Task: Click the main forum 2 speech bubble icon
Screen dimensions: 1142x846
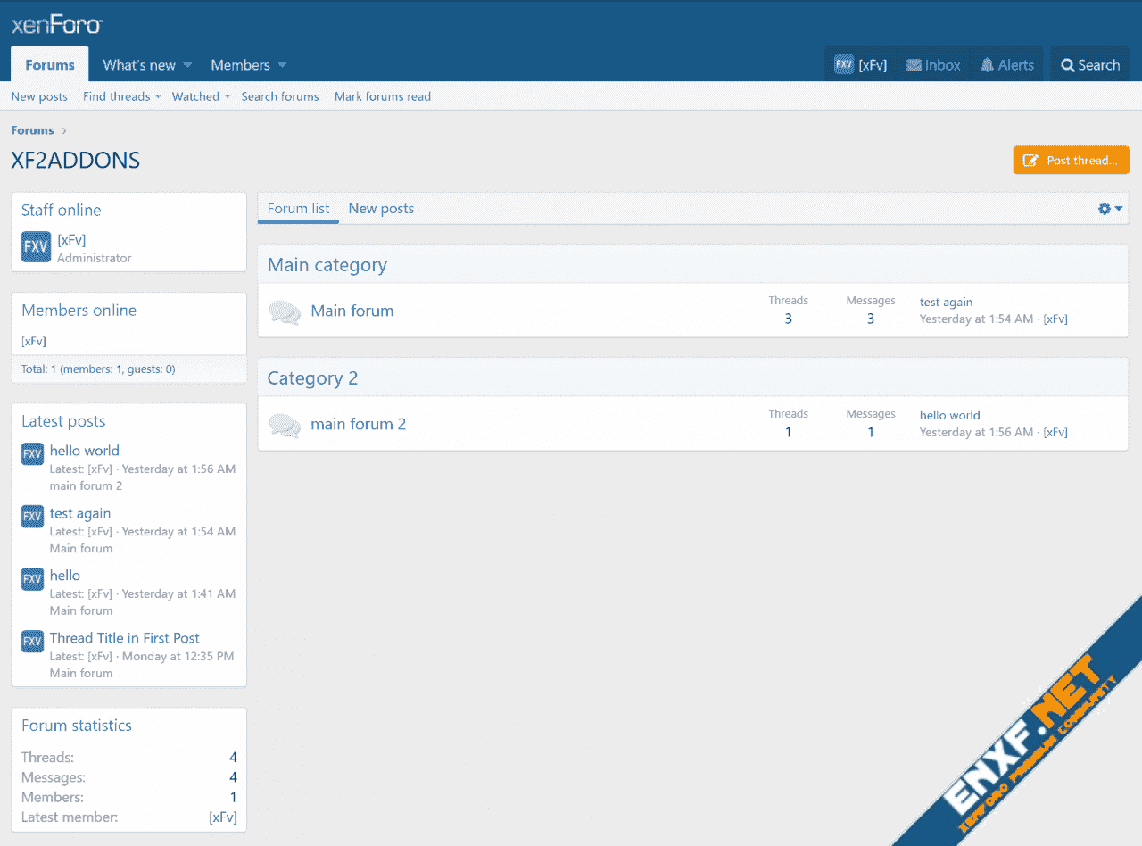Action: pos(285,425)
